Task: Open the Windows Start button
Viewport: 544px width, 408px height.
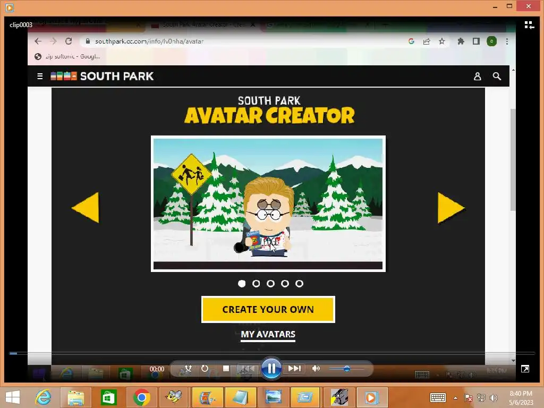Action: (13, 397)
